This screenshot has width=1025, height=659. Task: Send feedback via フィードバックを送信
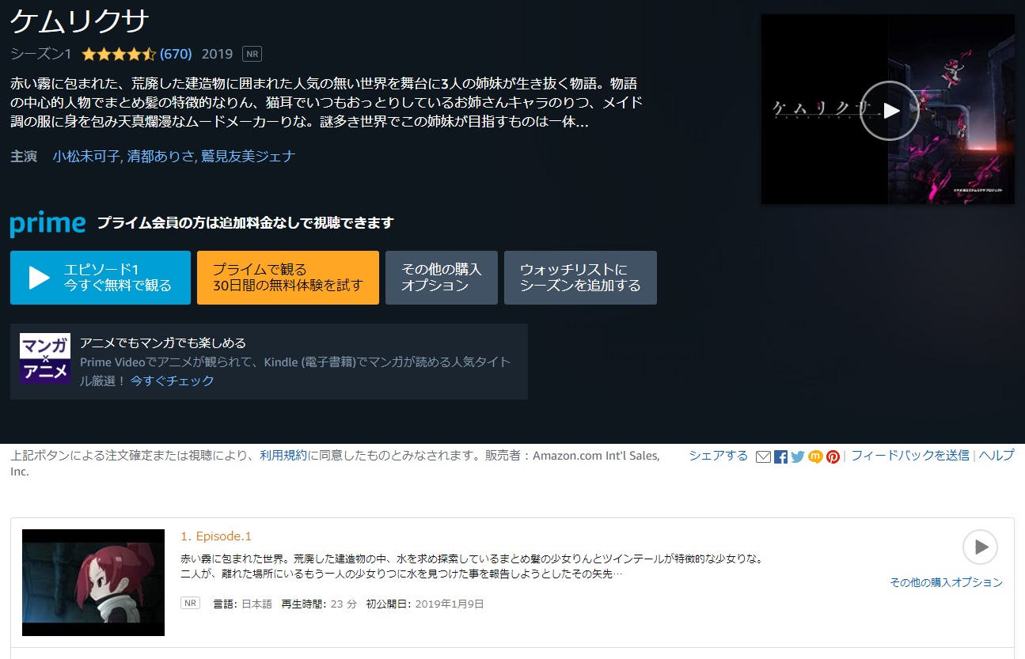pos(910,456)
